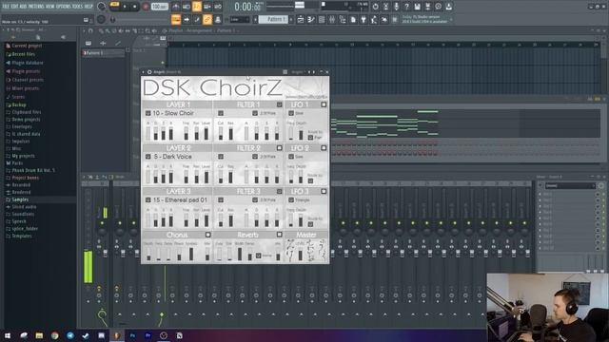Open the TOOLS menu
This screenshot has width=609, height=342.
pyautogui.click(x=78, y=7)
